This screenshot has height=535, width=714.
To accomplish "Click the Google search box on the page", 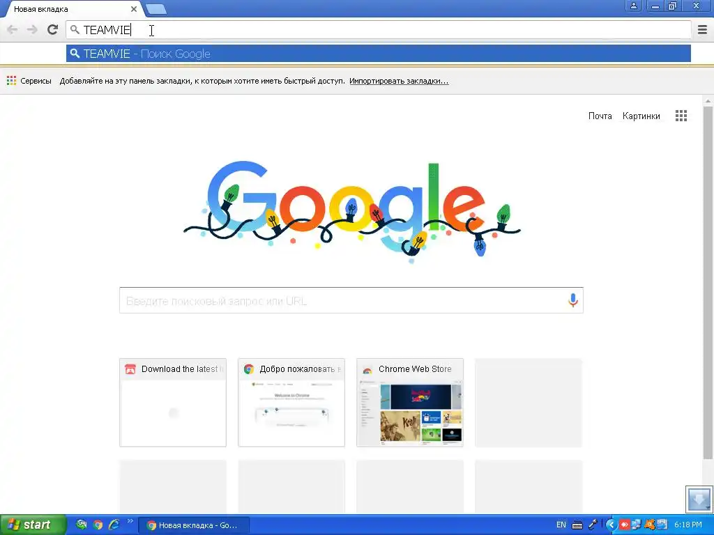I will pos(351,300).
